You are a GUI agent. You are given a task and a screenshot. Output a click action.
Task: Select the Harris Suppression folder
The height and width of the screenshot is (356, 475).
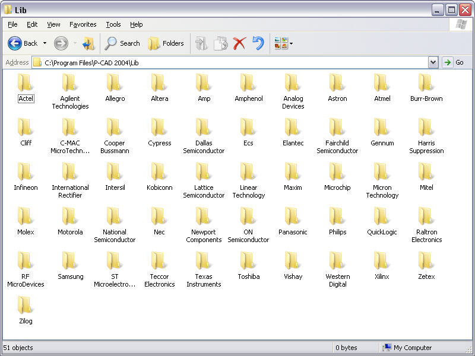pyautogui.click(x=426, y=136)
